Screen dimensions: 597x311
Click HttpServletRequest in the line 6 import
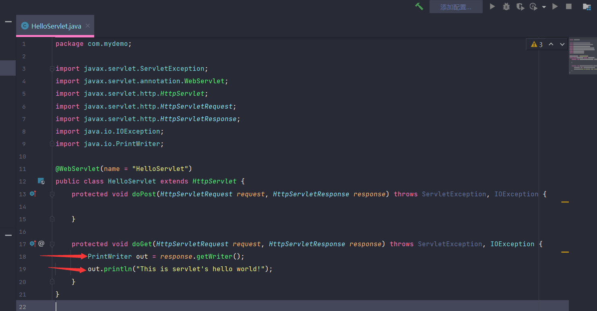pyautogui.click(x=196, y=107)
